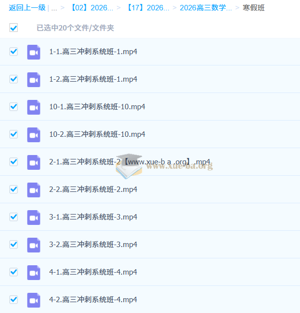This screenshot has height=313, width=300.
Task: Click video icon for 1-2.高三冲刺系统班-1.mp4
Action: pyautogui.click(x=33, y=80)
